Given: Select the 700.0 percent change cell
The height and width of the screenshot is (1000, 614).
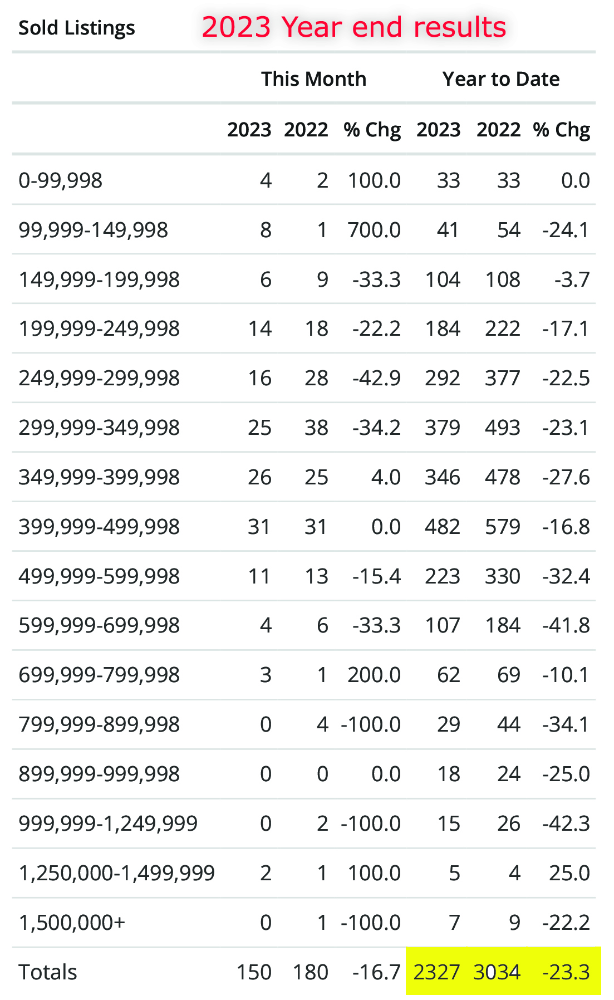Looking at the screenshot, I should coord(374,230).
